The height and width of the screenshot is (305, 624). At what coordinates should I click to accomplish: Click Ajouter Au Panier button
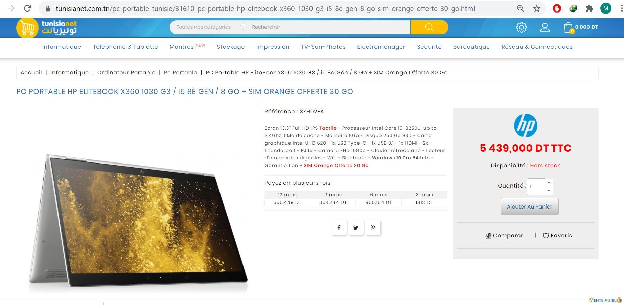click(x=529, y=206)
